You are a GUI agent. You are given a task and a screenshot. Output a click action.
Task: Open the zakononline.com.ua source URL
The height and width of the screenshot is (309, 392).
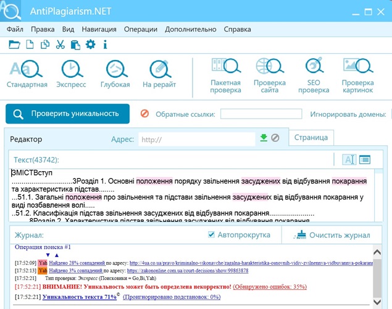pos(188,271)
